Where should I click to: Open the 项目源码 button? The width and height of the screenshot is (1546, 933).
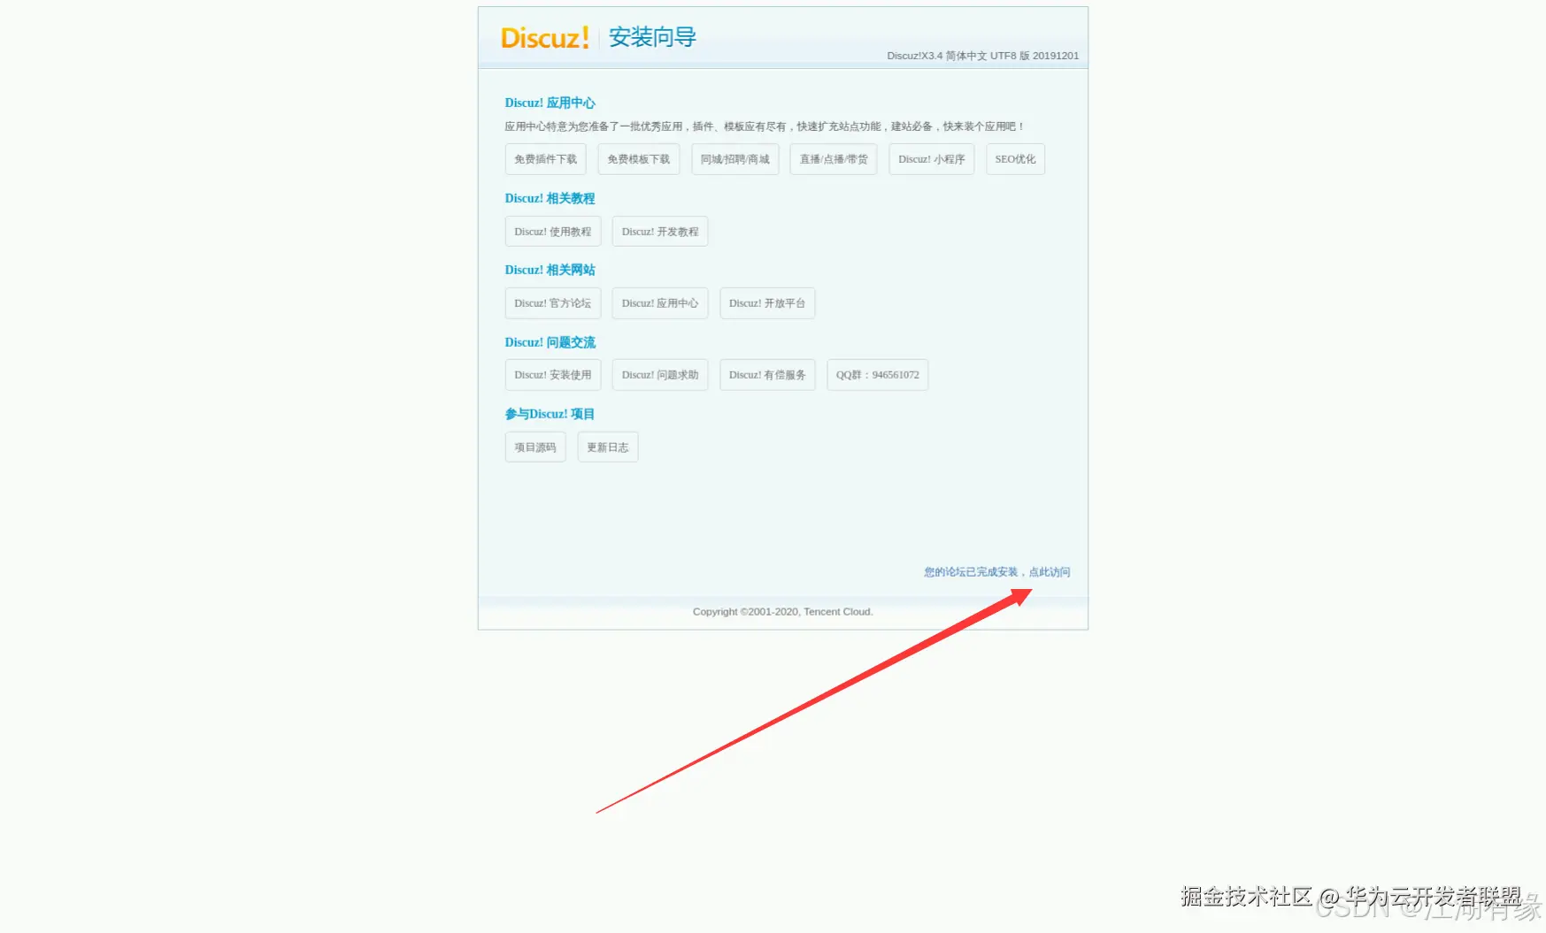click(535, 447)
